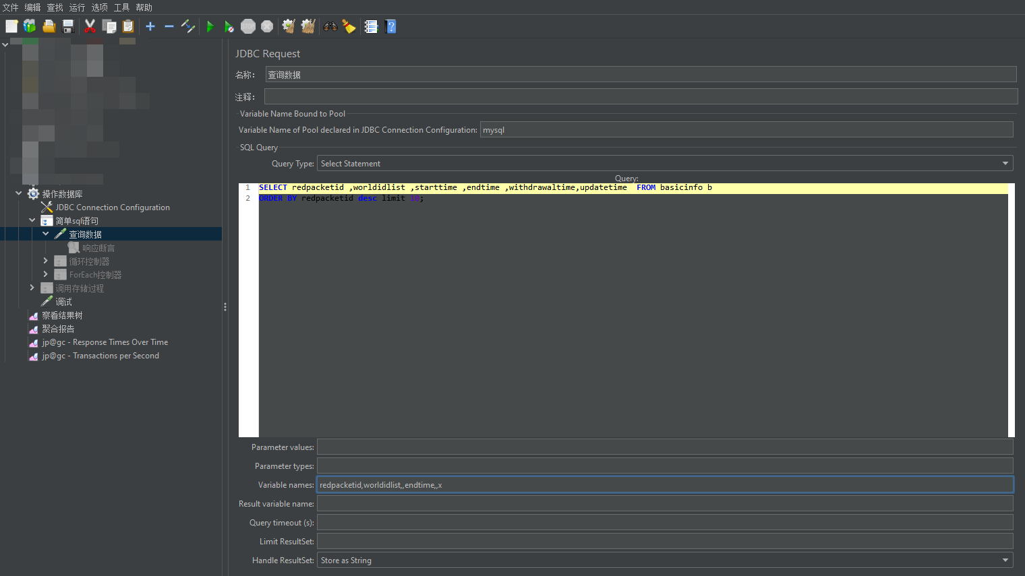Click the Limit ResultSet field

pos(665,542)
